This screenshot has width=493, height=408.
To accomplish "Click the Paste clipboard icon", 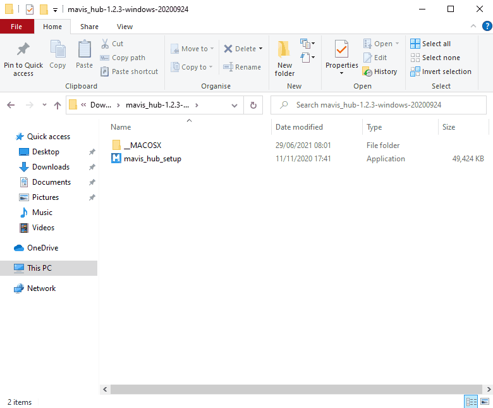I will (84, 49).
